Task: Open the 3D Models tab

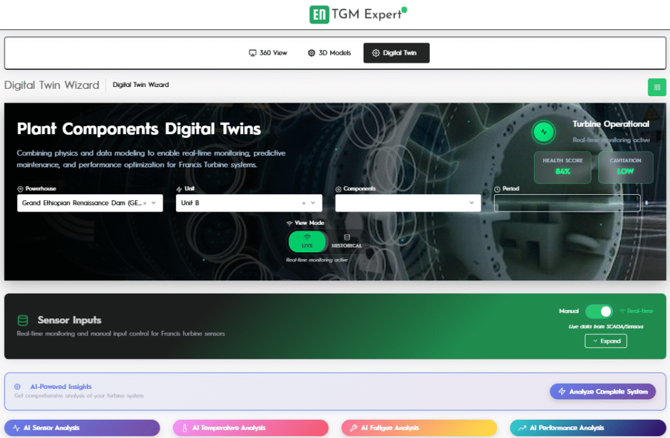Action: click(x=329, y=53)
